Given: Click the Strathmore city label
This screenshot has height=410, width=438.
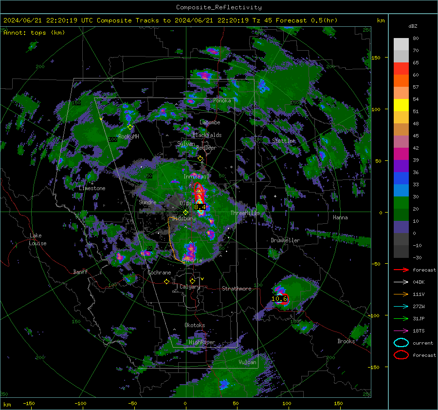Looking at the screenshot, I should tap(237, 289).
